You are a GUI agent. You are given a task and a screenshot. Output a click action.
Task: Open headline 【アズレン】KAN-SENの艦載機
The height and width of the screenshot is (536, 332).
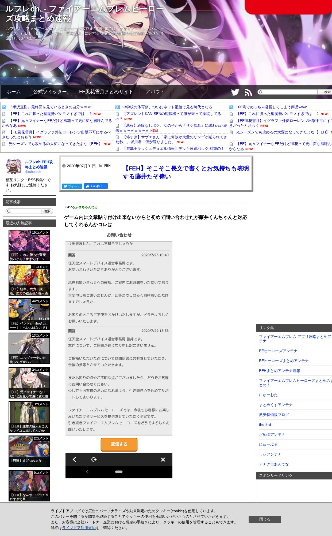(x=168, y=116)
